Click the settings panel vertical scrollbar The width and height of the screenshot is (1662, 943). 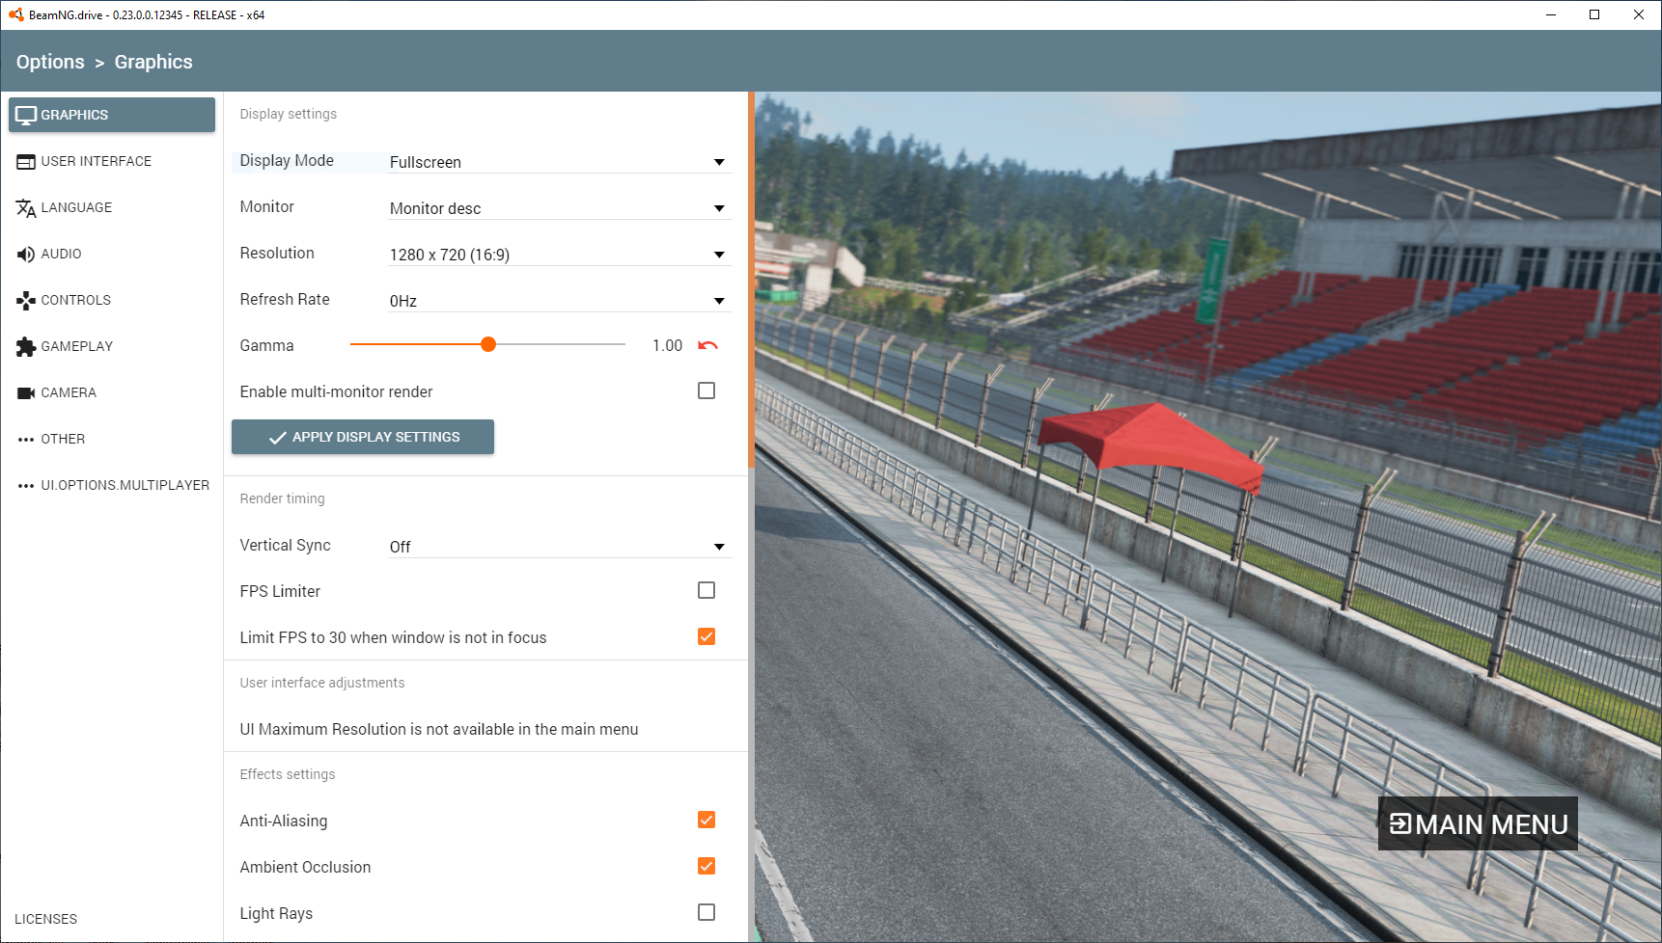point(751,280)
